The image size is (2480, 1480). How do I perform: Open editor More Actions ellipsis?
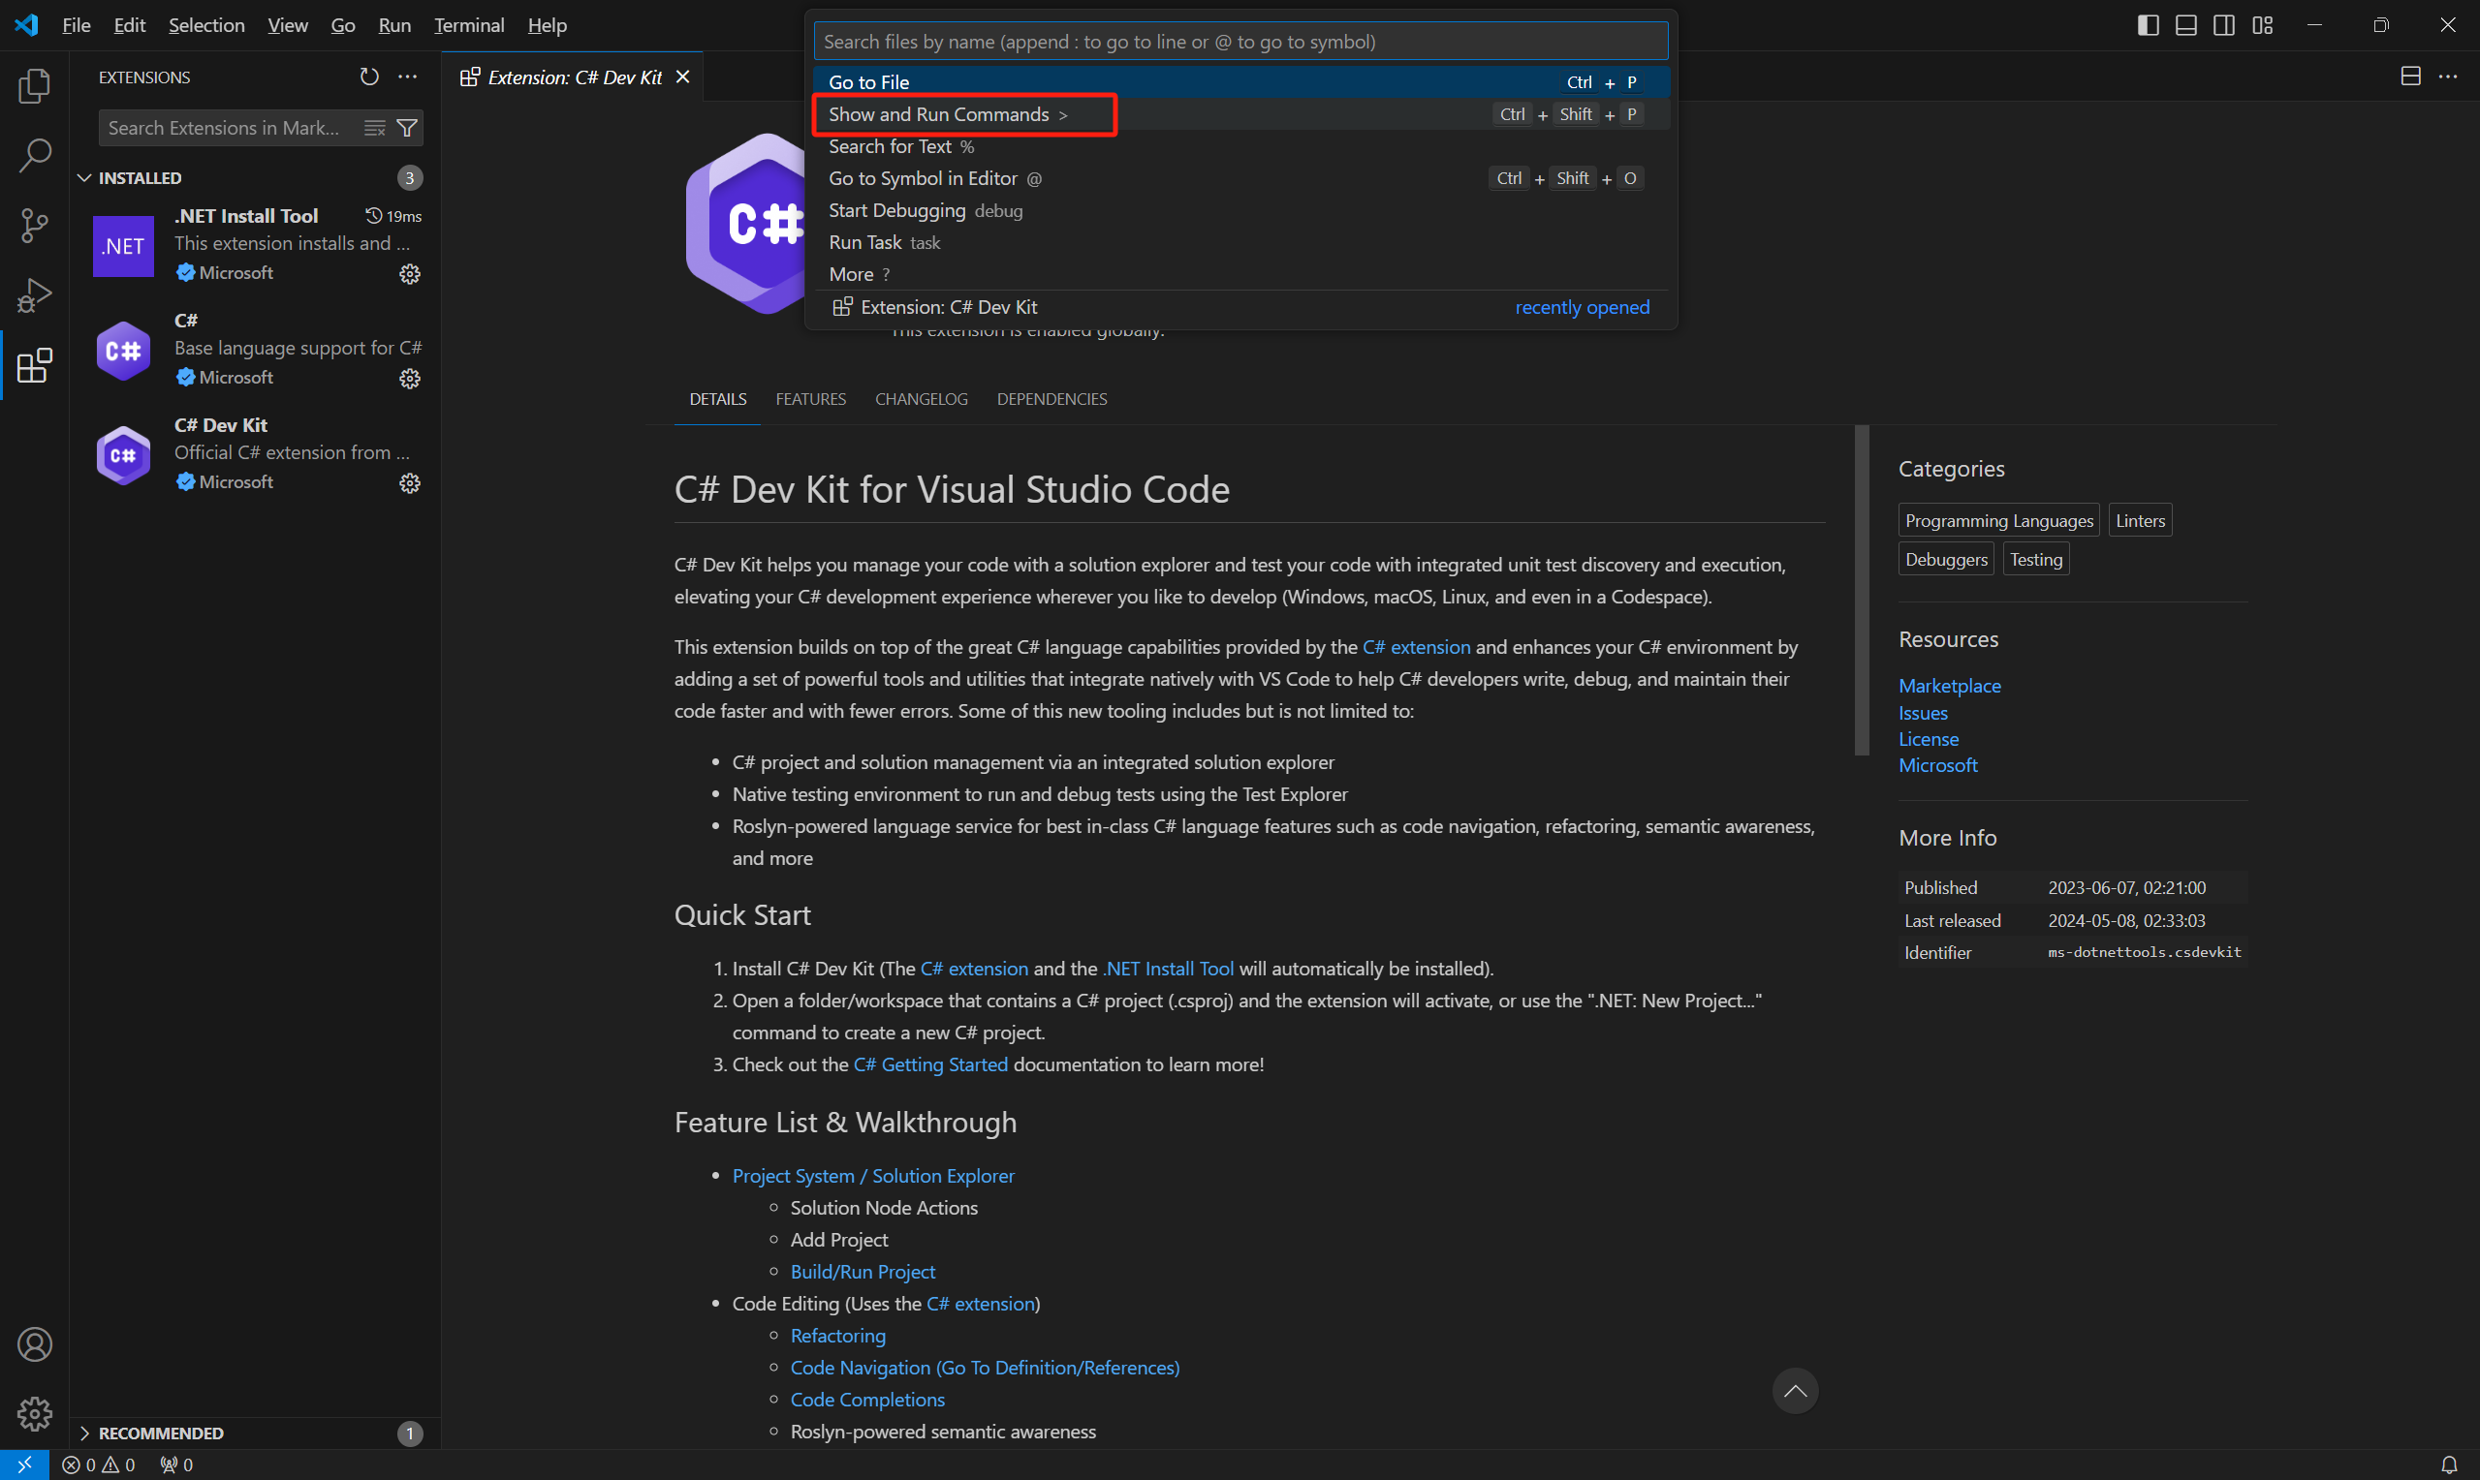2448,77
